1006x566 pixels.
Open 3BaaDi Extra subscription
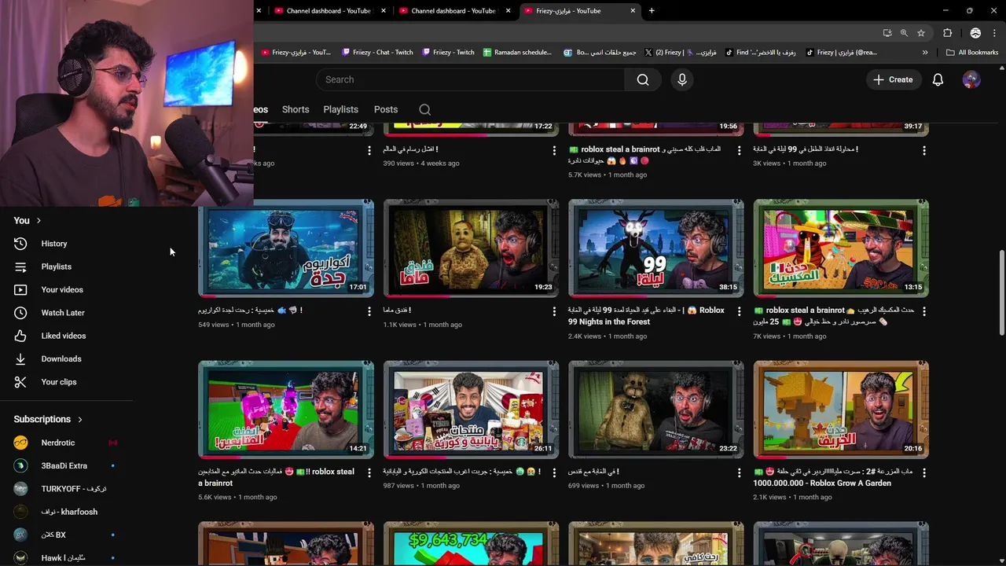[64, 466]
